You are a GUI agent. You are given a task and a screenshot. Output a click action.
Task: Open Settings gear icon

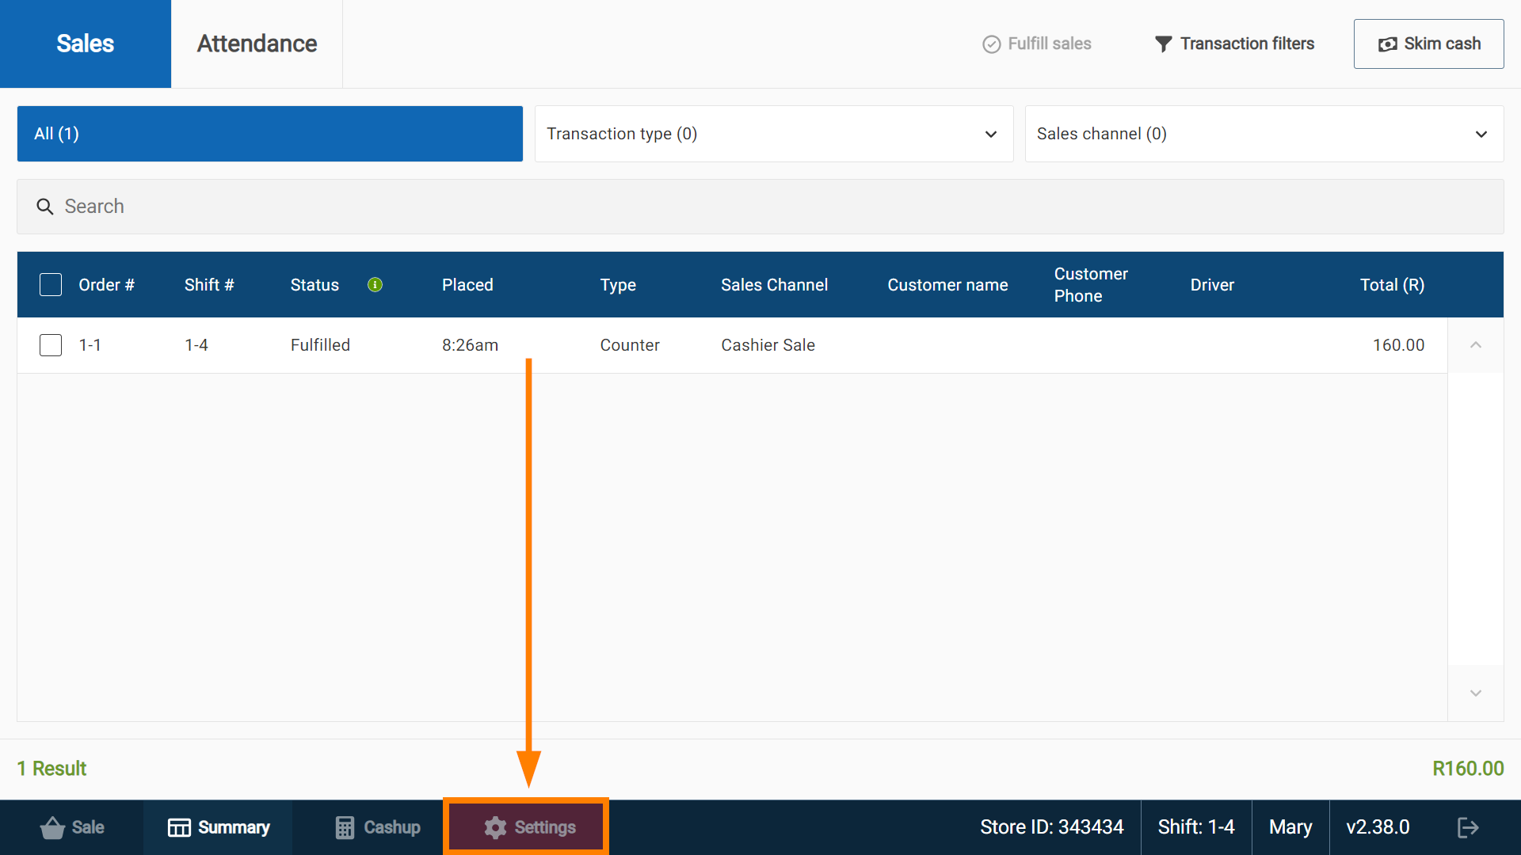(495, 827)
